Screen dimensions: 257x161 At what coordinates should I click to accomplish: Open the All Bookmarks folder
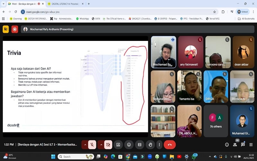coord(246,19)
